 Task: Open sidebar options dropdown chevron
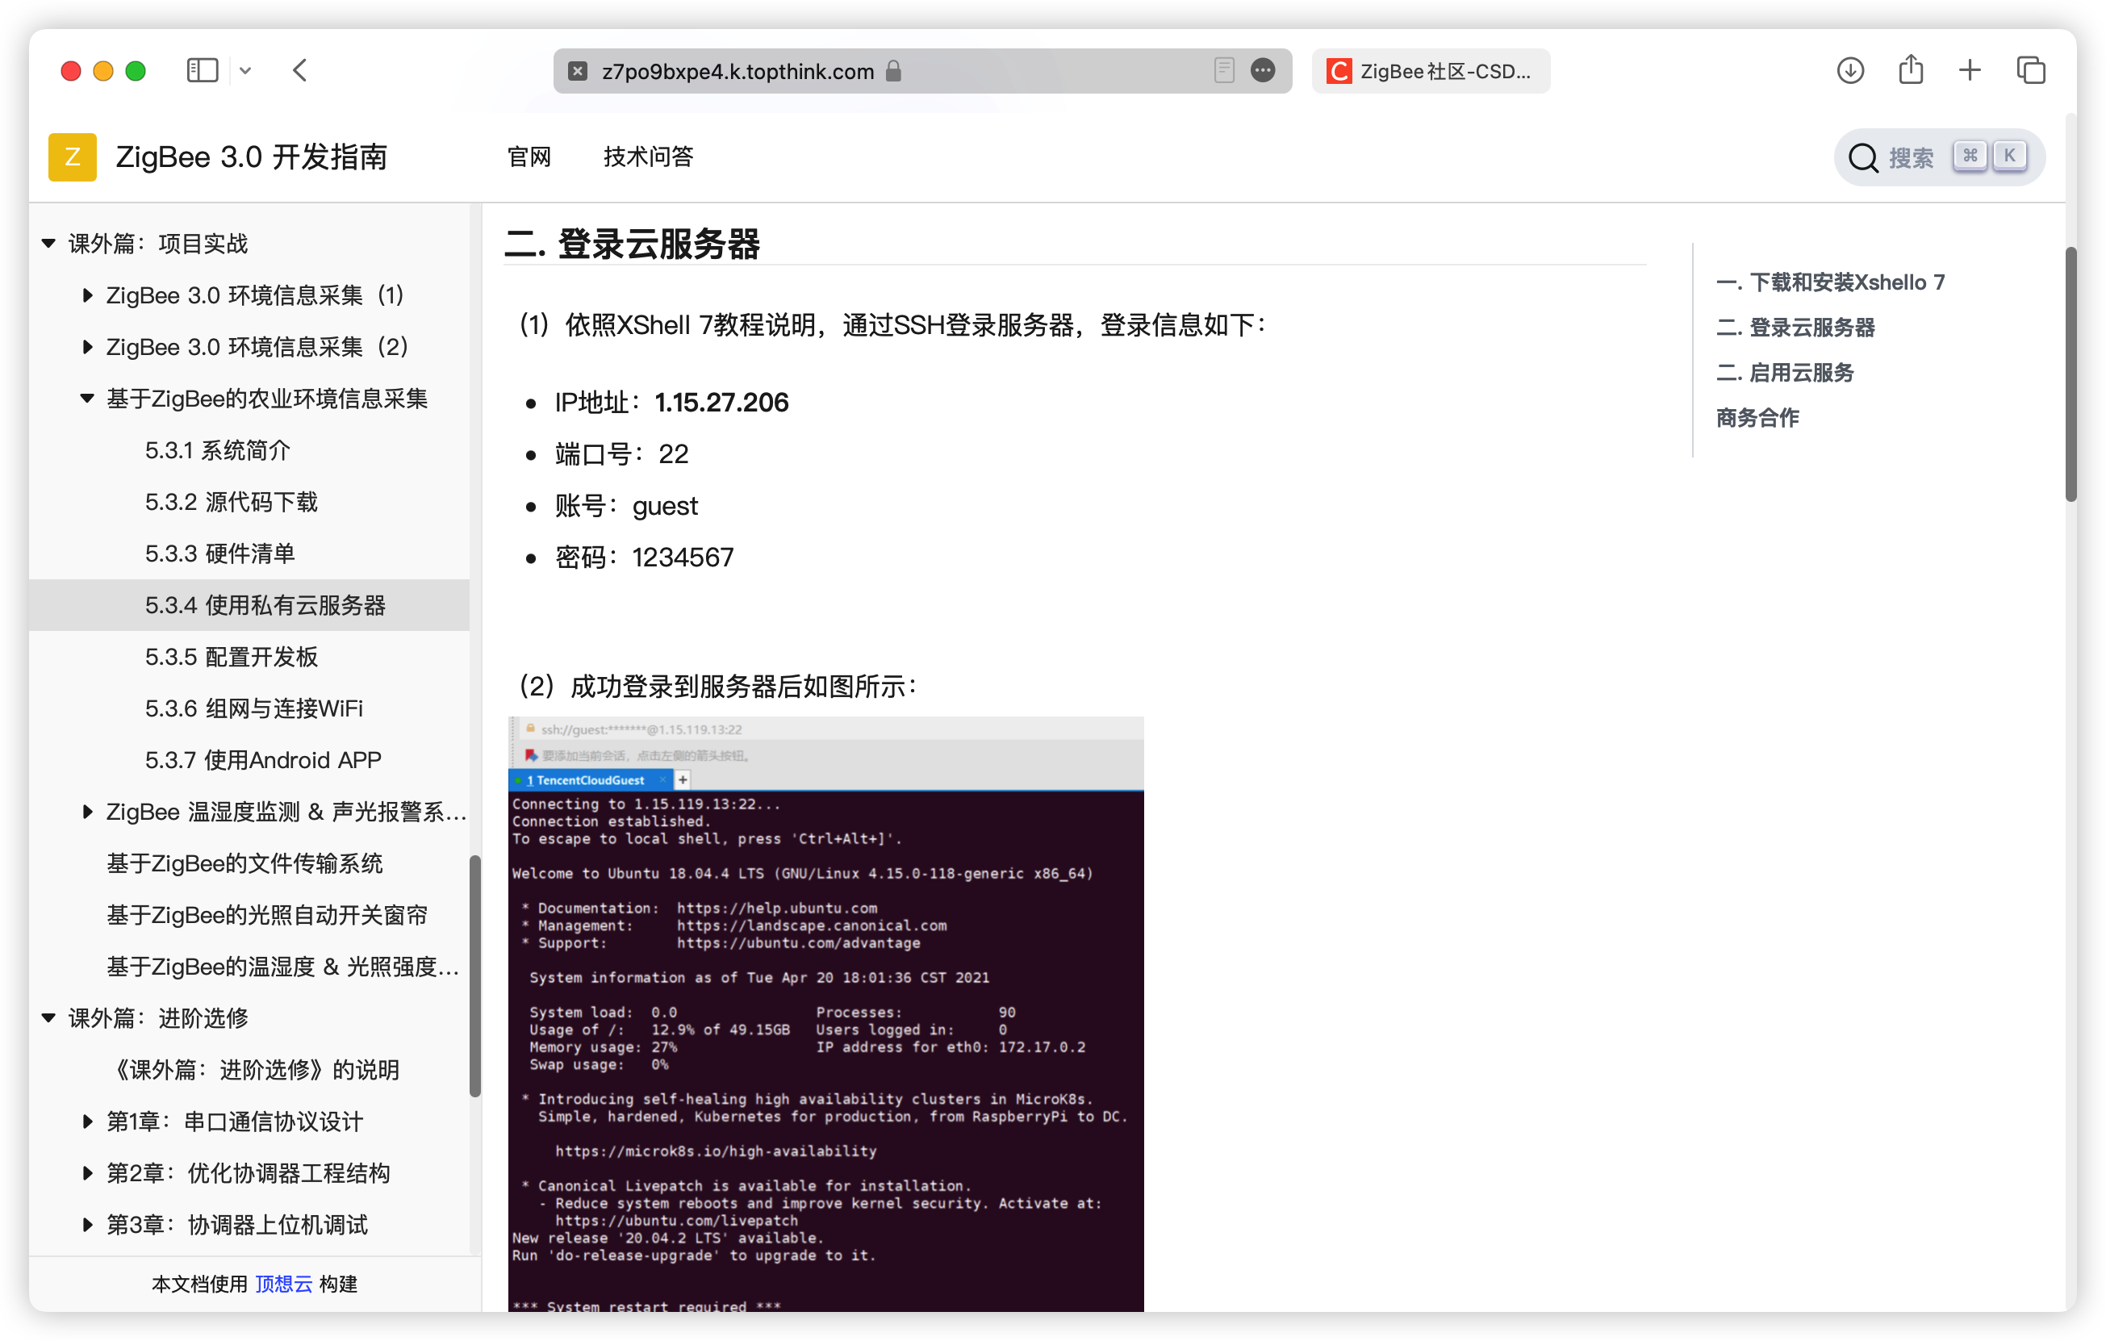pos(246,71)
